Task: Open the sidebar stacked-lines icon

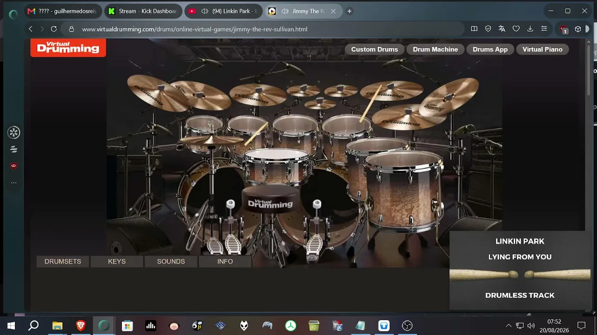Action: pyautogui.click(x=13, y=149)
